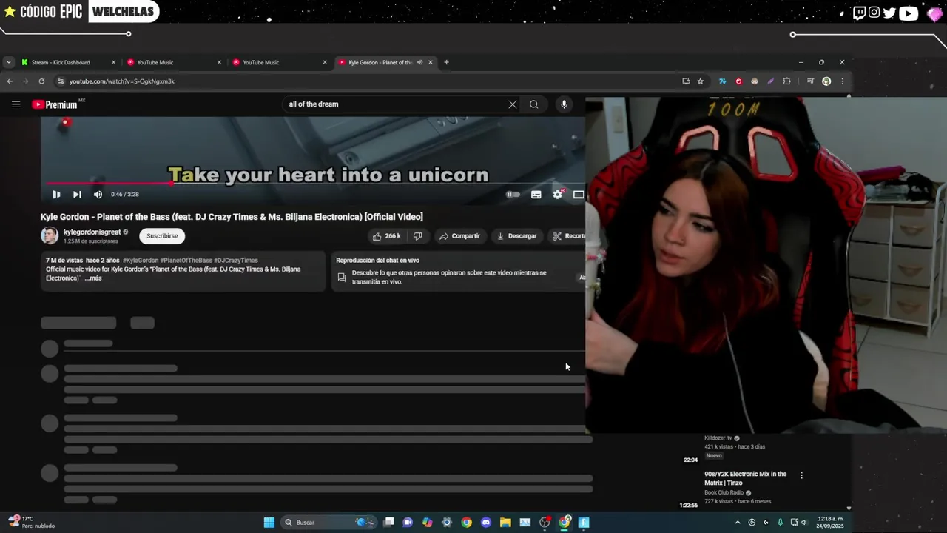Seek along the red video progress bar
The height and width of the screenshot is (533, 947).
point(315,183)
